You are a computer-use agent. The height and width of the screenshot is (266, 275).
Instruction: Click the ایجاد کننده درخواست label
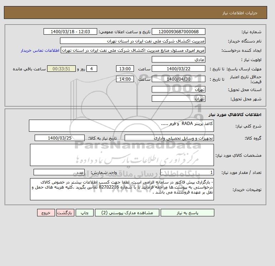(x=241, y=50)
